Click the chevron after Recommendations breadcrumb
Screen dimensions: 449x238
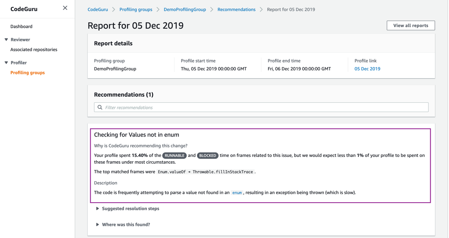[x=261, y=9]
